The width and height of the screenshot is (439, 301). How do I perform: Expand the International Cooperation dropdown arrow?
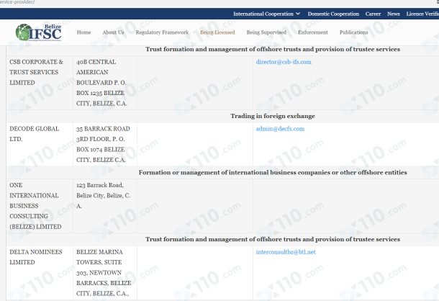298,14
